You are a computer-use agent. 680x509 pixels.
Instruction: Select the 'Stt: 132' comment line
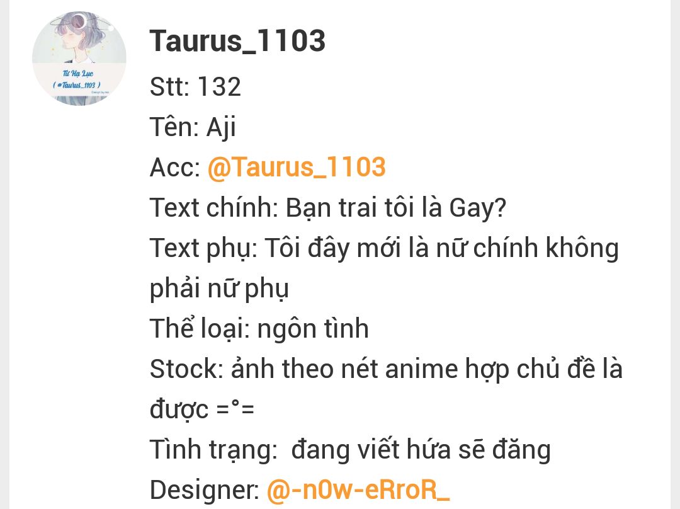click(x=195, y=86)
